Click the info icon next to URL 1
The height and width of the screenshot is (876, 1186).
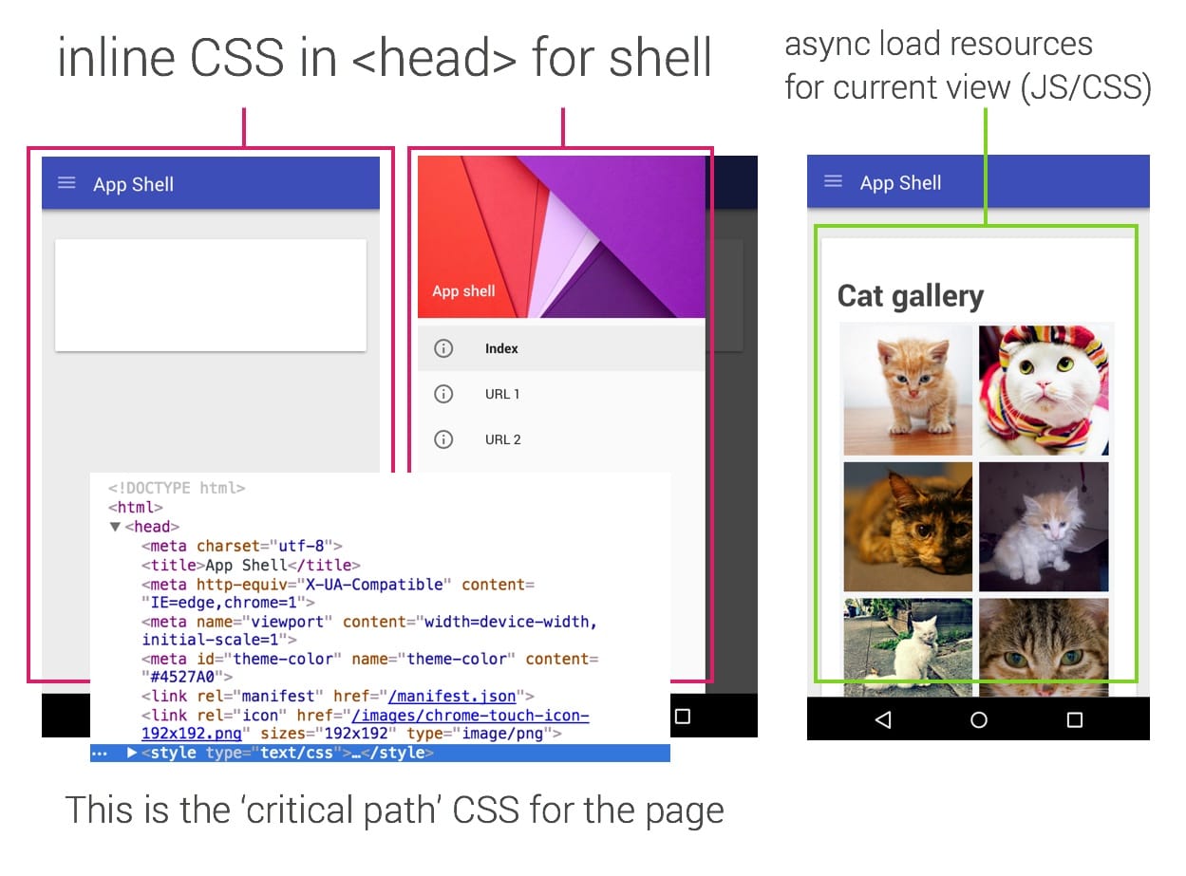442,394
